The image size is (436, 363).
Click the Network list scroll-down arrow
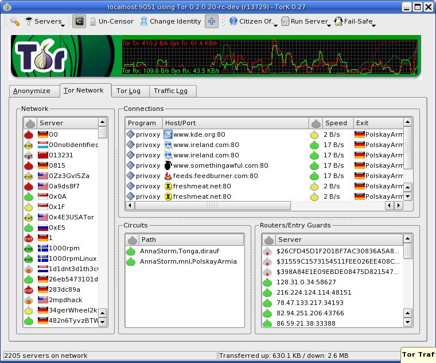[102, 322]
